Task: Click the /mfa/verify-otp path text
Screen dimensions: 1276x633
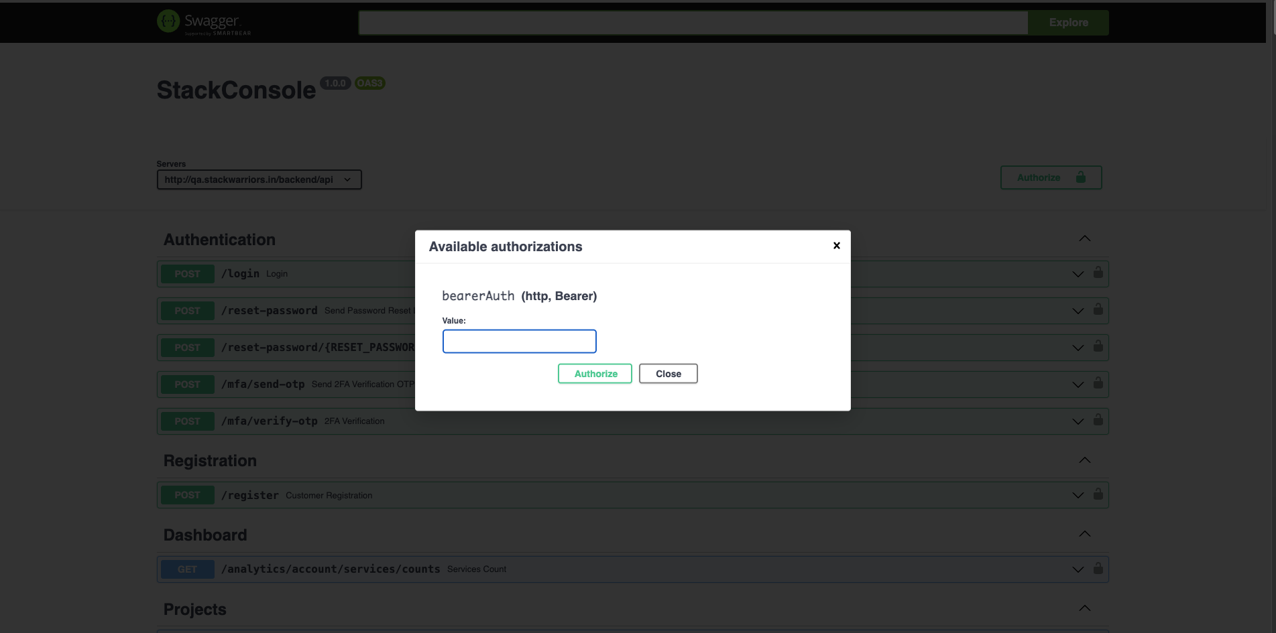Action: click(269, 421)
